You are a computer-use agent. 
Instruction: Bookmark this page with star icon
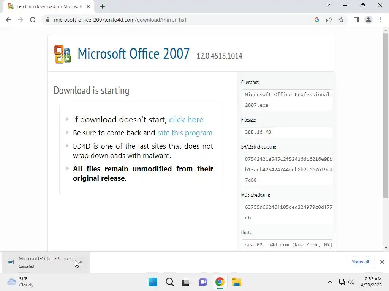(x=341, y=20)
